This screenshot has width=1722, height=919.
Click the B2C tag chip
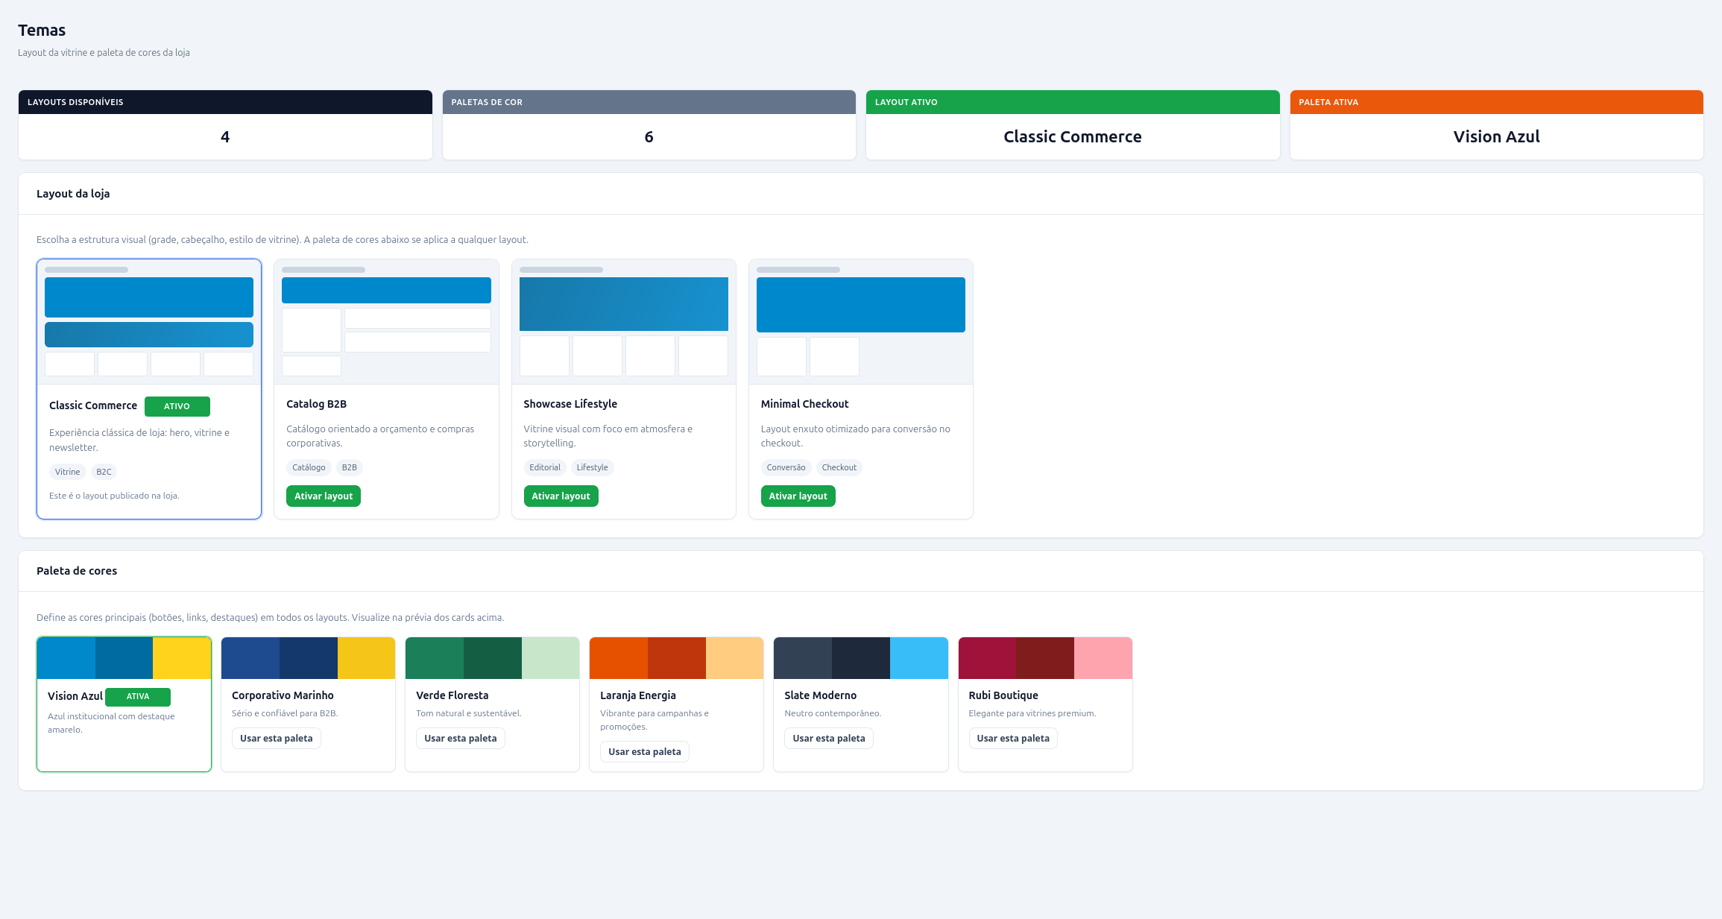(104, 472)
